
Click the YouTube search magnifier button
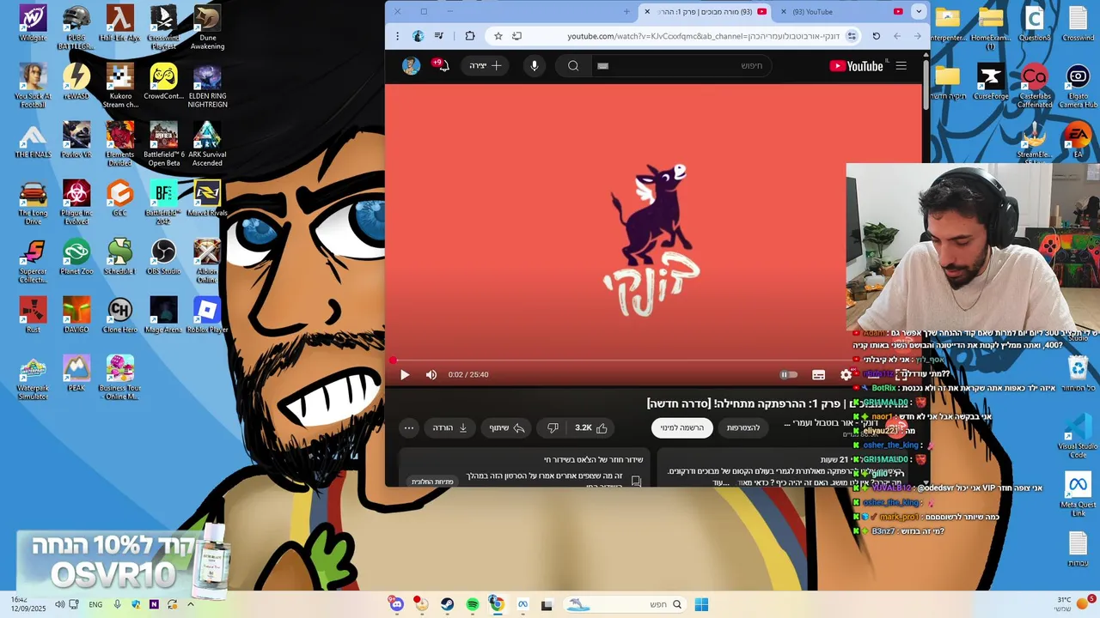pyautogui.click(x=573, y=66)
